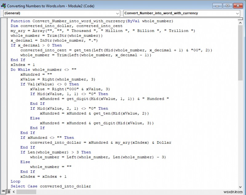The height and width of the screenshot is (195, 246).
Task: Minimize the Module2 code window
Action: pyautogui.click(x=217, y=6)
